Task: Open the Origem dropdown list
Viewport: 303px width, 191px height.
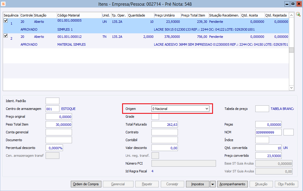Action: tap(207, 109)
